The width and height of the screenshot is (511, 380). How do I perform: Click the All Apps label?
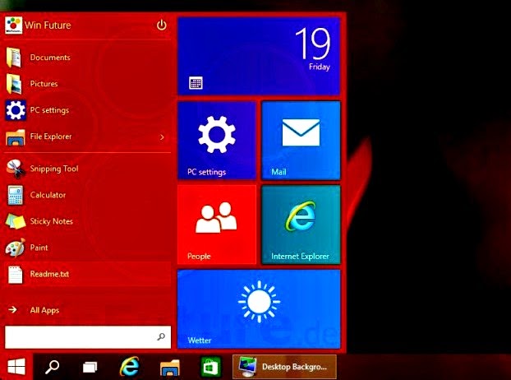click(44, 310)
